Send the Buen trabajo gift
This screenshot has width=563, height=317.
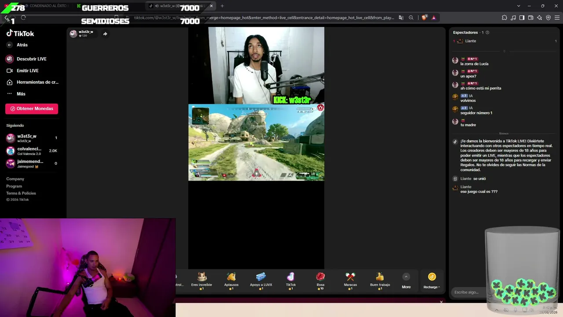coord(380,280)
